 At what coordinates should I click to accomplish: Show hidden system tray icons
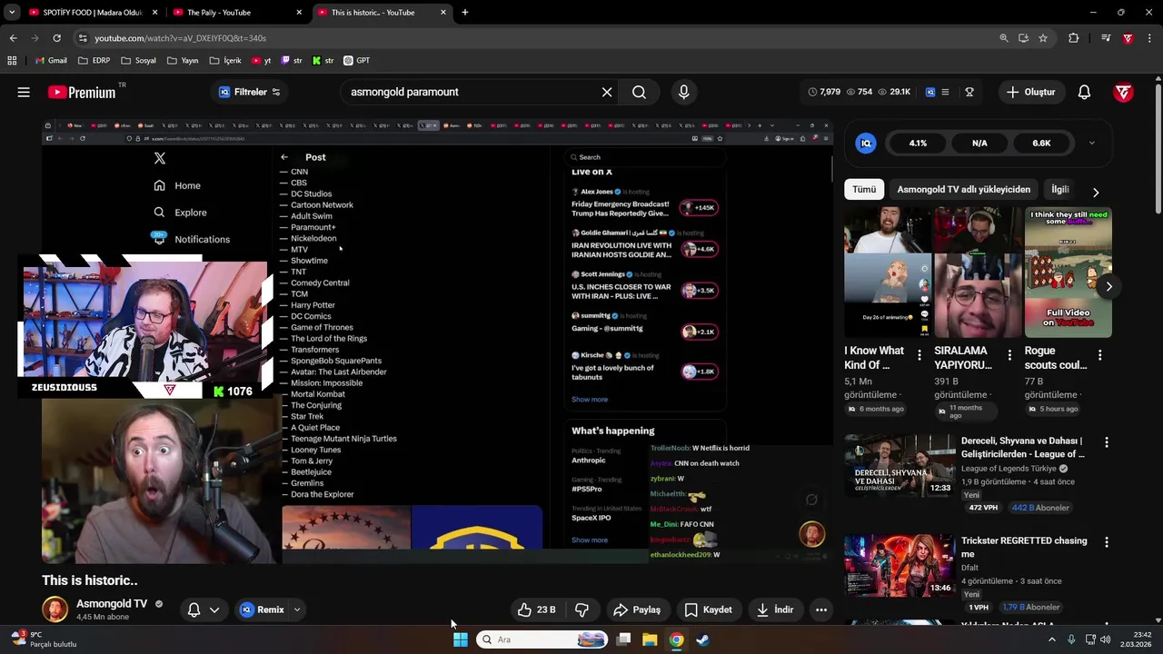click(x=1052, y=639)
